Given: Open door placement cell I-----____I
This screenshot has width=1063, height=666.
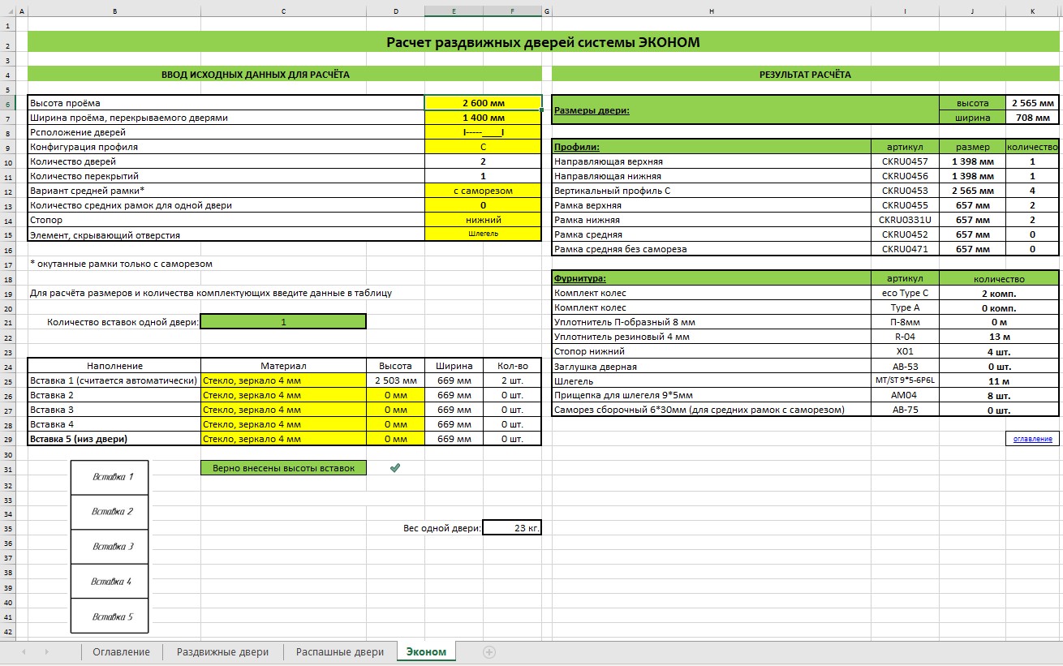Looking at the screenshot, I should tap(483, 132).
